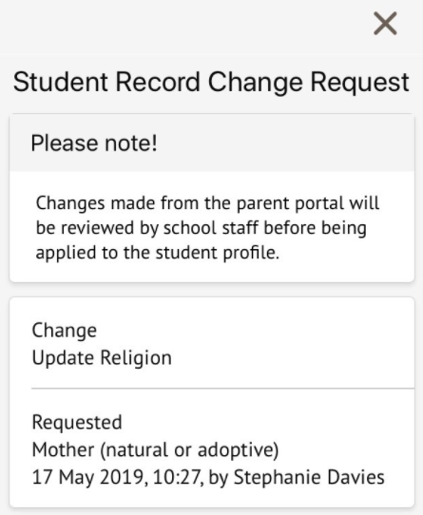423x515 pixels.
Task: Click the word 'adoptive)' in Requested section
Action: click(239, 450)
